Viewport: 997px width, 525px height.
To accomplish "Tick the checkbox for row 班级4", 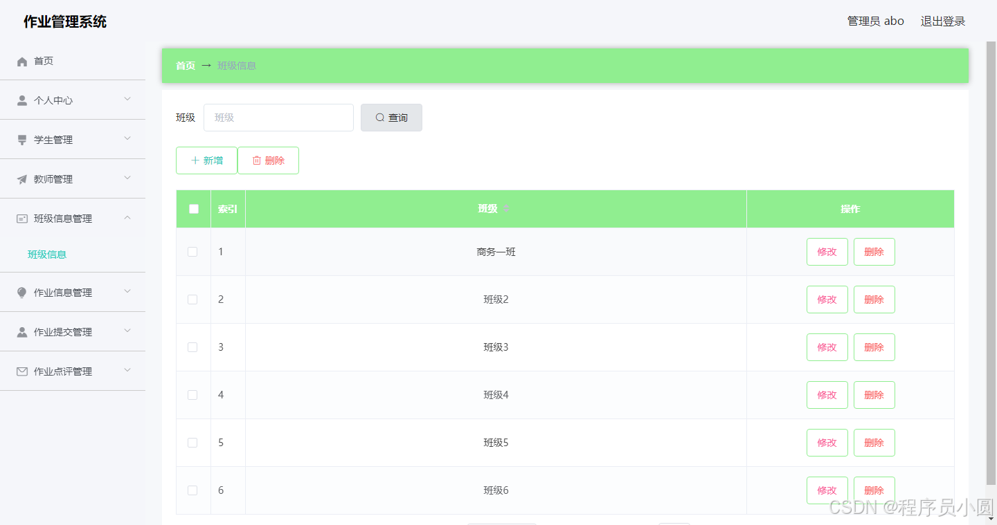I will (x=192, y=395).
